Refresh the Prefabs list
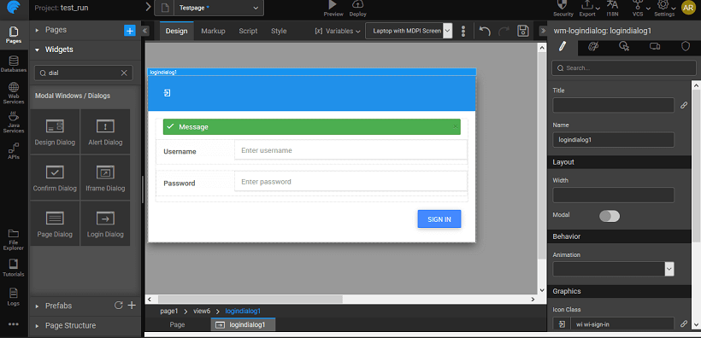The height and width of the screenshot is (338, 701). click(x=119, y=306)
